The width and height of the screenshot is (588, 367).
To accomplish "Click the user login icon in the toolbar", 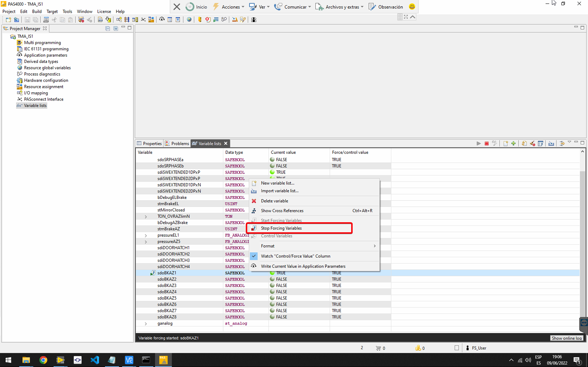I will click(254, 19).
